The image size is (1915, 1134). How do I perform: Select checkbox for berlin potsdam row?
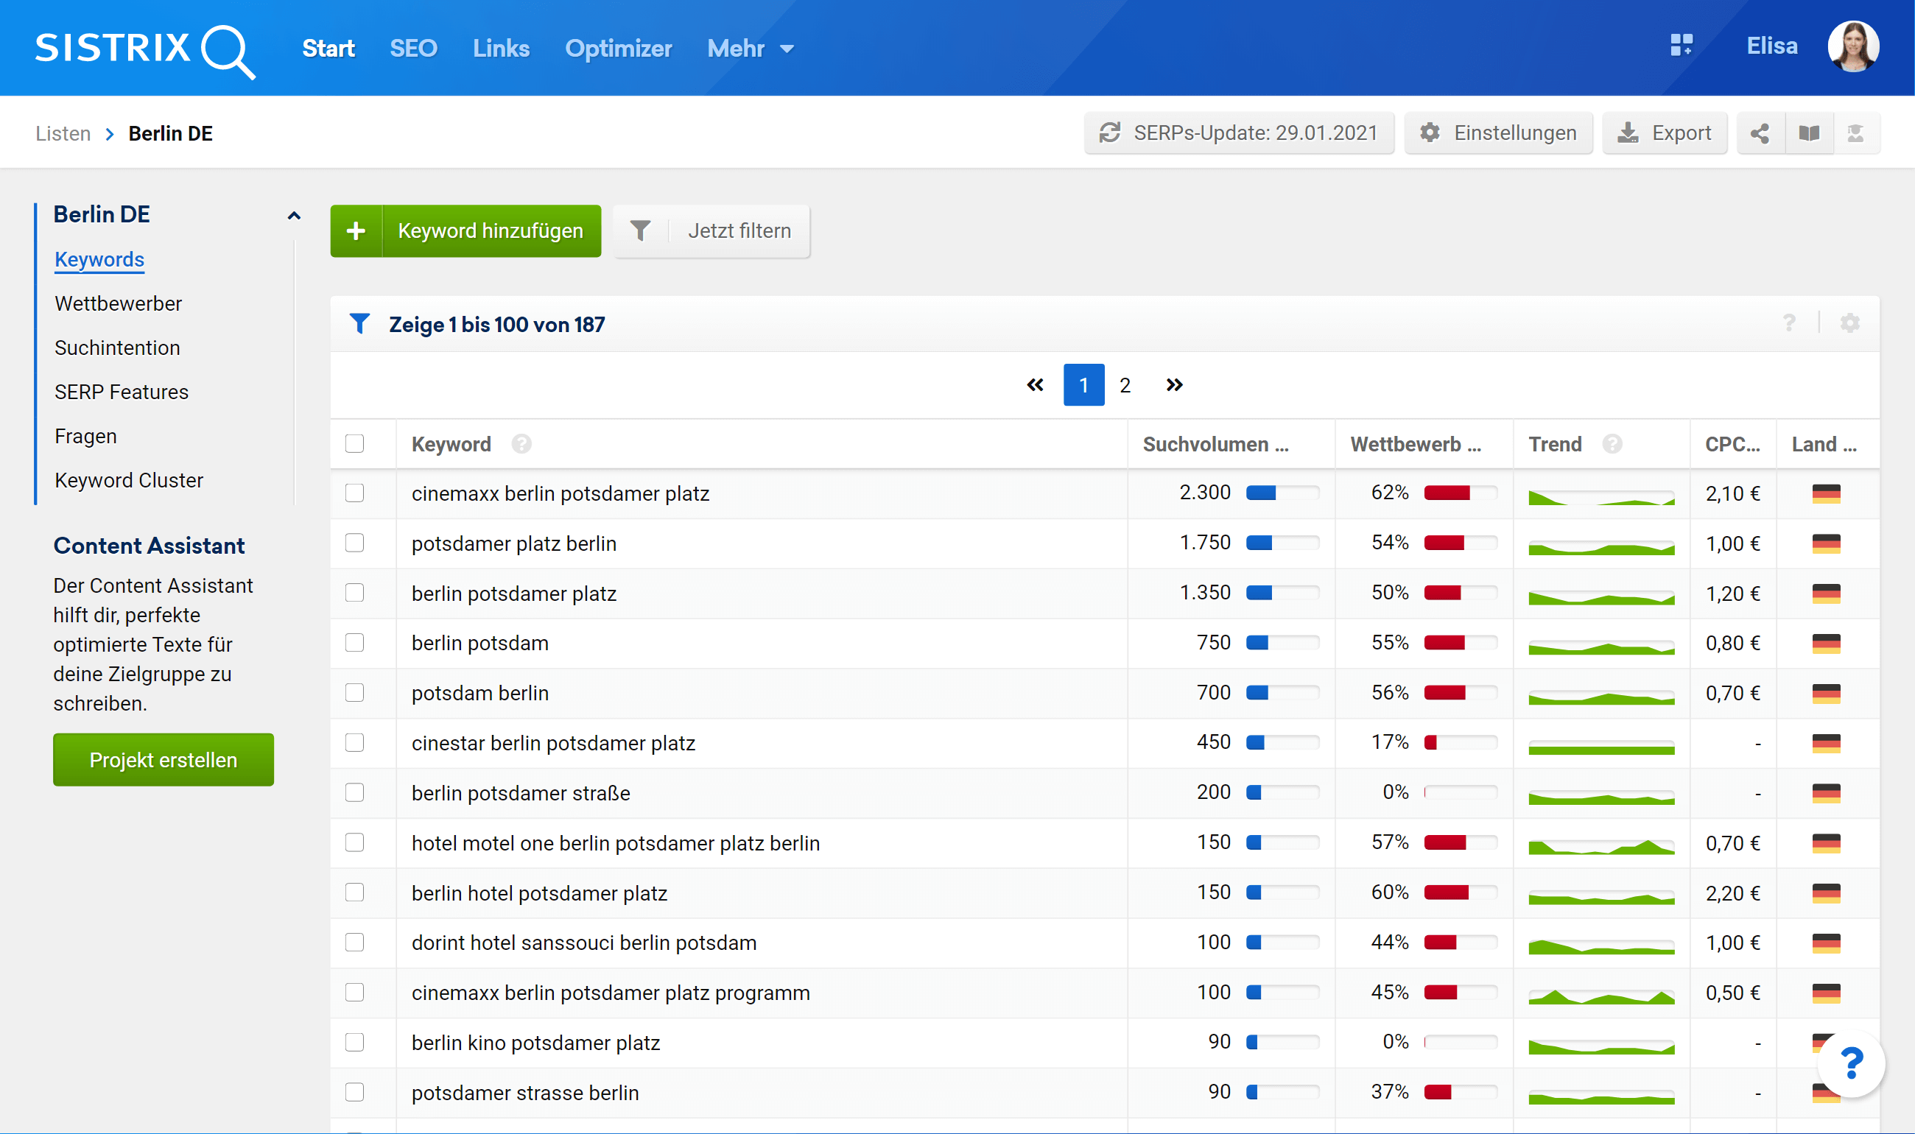click(x=354, y=643)
